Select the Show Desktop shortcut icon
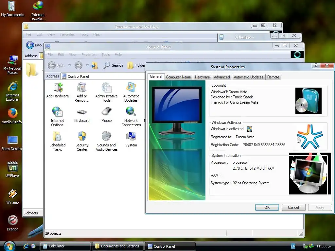 12,143
